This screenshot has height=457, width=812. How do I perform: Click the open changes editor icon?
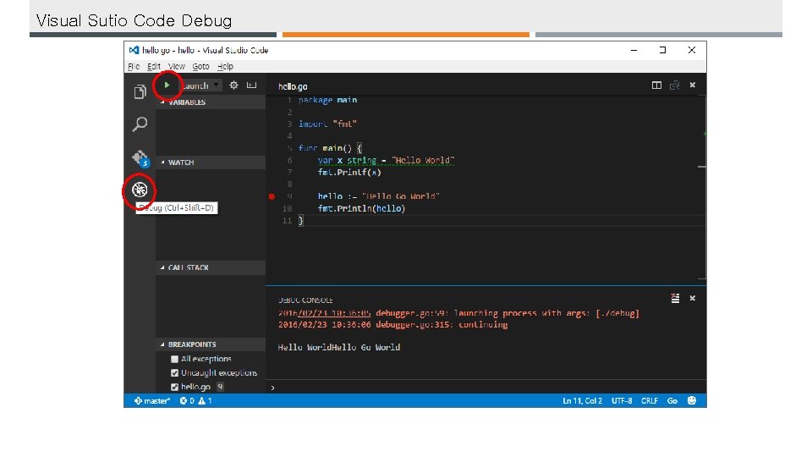click(674, 85)
